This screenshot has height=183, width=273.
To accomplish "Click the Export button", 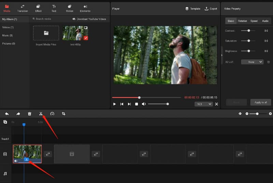I will click(211, 8).
